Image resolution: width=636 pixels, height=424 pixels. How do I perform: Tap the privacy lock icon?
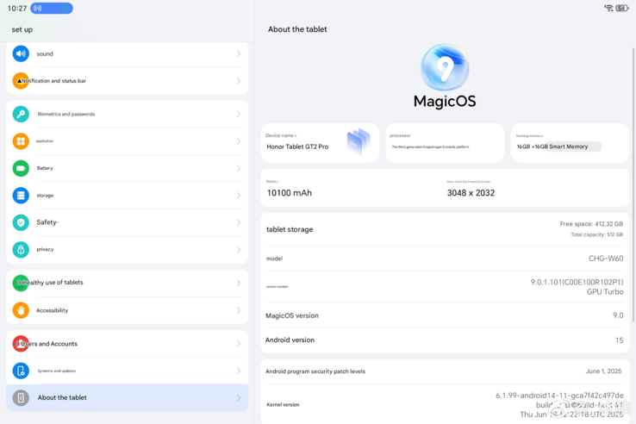coord(21,249)
